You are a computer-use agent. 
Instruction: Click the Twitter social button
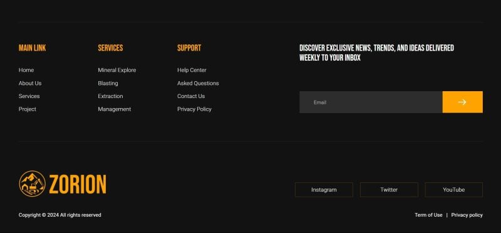pos(389,190)
